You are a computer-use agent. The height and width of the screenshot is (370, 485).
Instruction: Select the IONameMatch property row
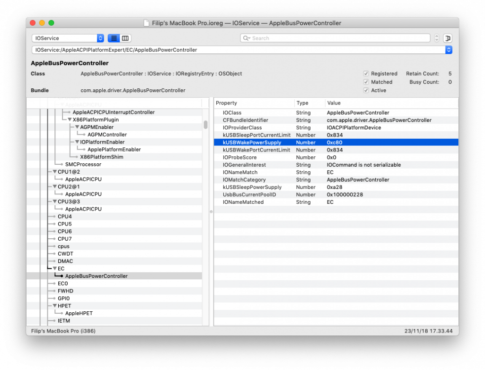336,172
